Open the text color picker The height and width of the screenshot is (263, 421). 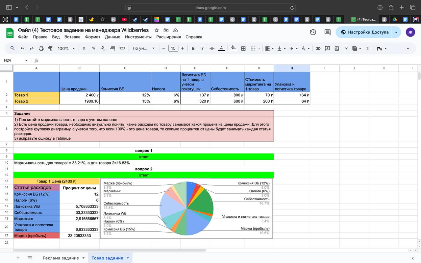pyautogui.click(x=222, y=48)
